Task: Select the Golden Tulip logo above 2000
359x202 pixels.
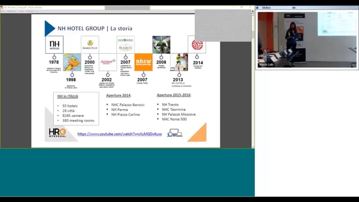Action: click(90, 44)
